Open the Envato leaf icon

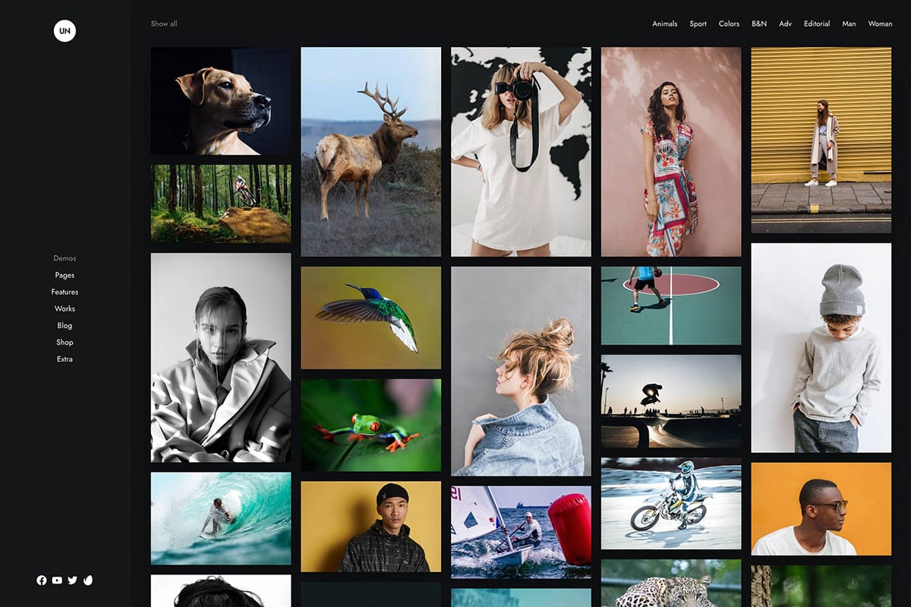[x=88, y=580]
